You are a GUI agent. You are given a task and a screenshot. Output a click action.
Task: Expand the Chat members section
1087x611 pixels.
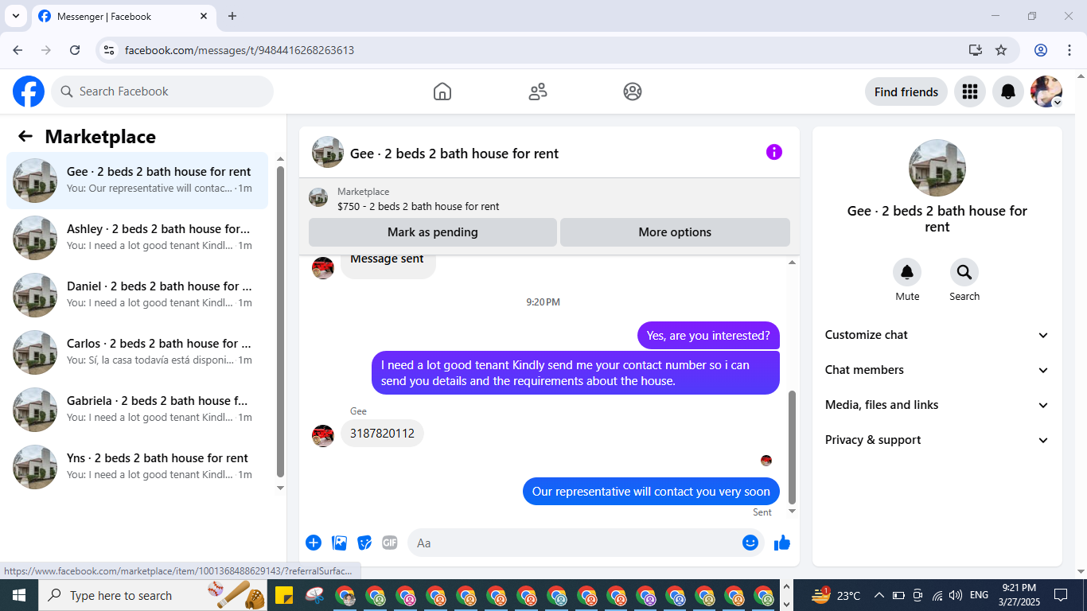[x=937, y=370]
